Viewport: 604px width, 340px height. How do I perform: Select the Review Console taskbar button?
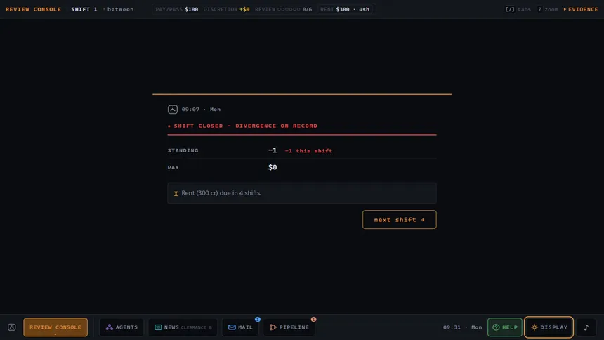coord(55,327)
